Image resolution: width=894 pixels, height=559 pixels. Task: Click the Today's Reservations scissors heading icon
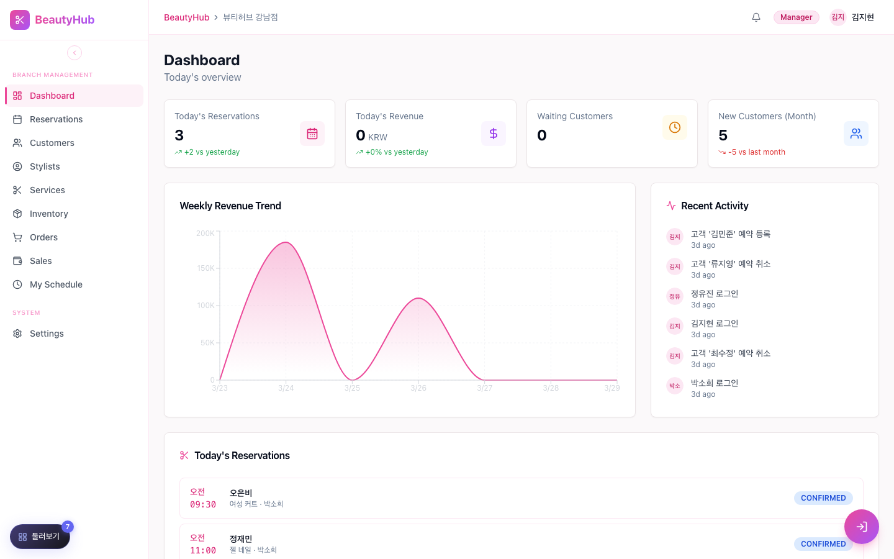pyautogui.click(x=184, y=455)
